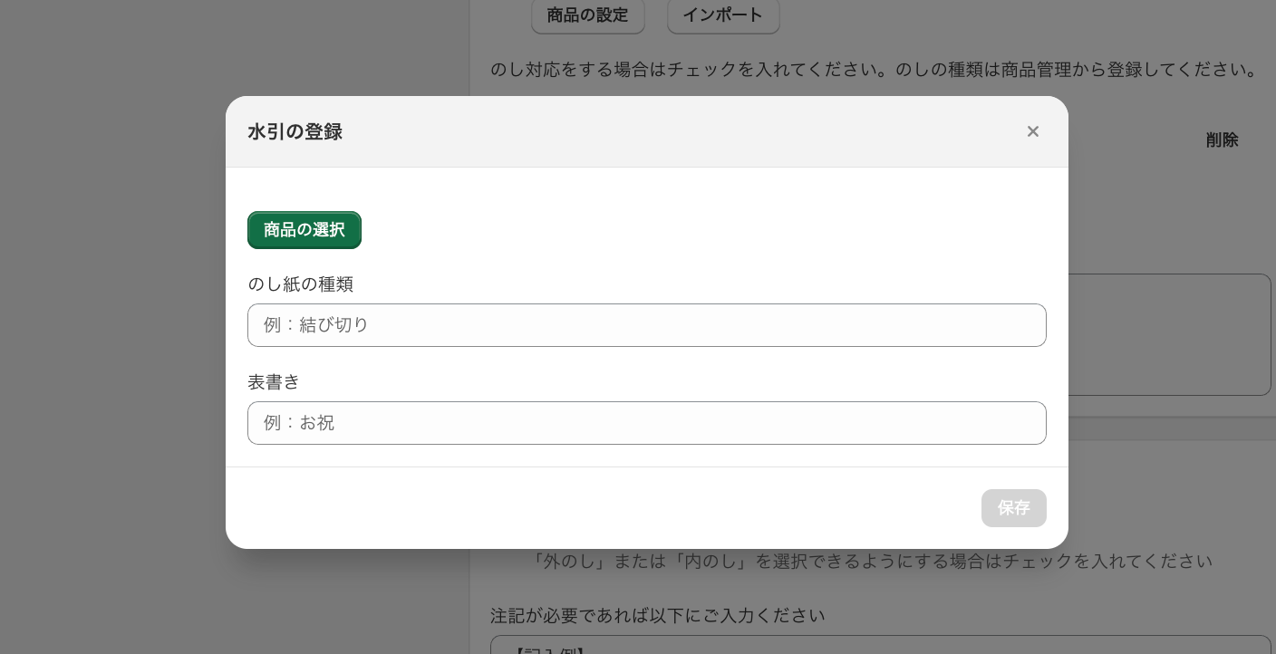The width and height of the screenshot is (1276, 654).
Task: Select the インポート button
Action: pyautogui.click(x=722, y=15)
